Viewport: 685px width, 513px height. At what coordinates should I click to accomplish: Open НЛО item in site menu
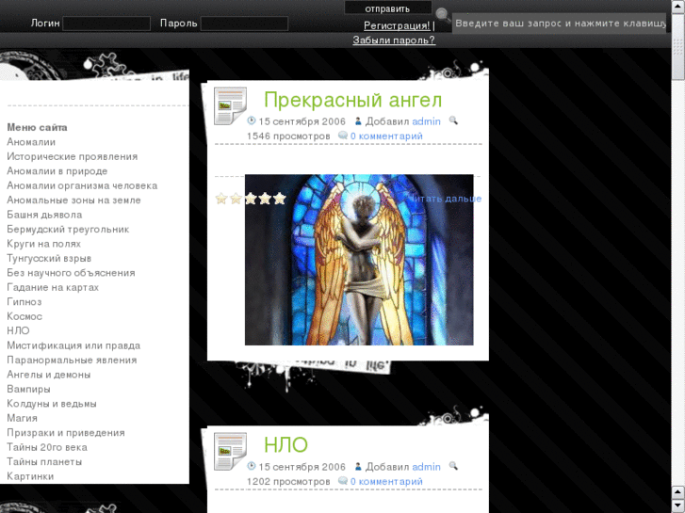click(18, 330)
